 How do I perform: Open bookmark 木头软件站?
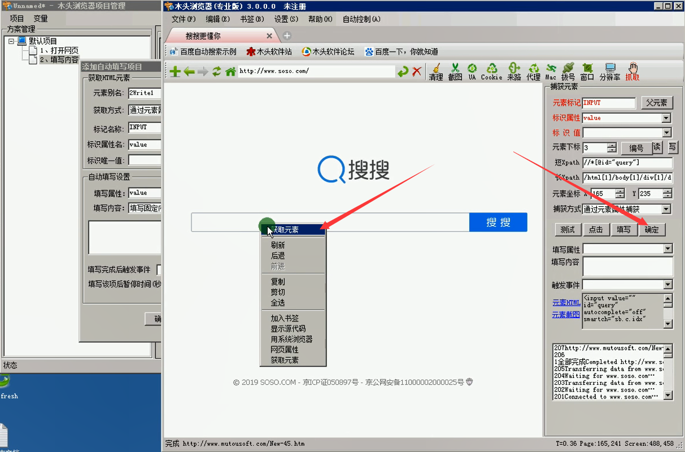click(x=269, y=51)
